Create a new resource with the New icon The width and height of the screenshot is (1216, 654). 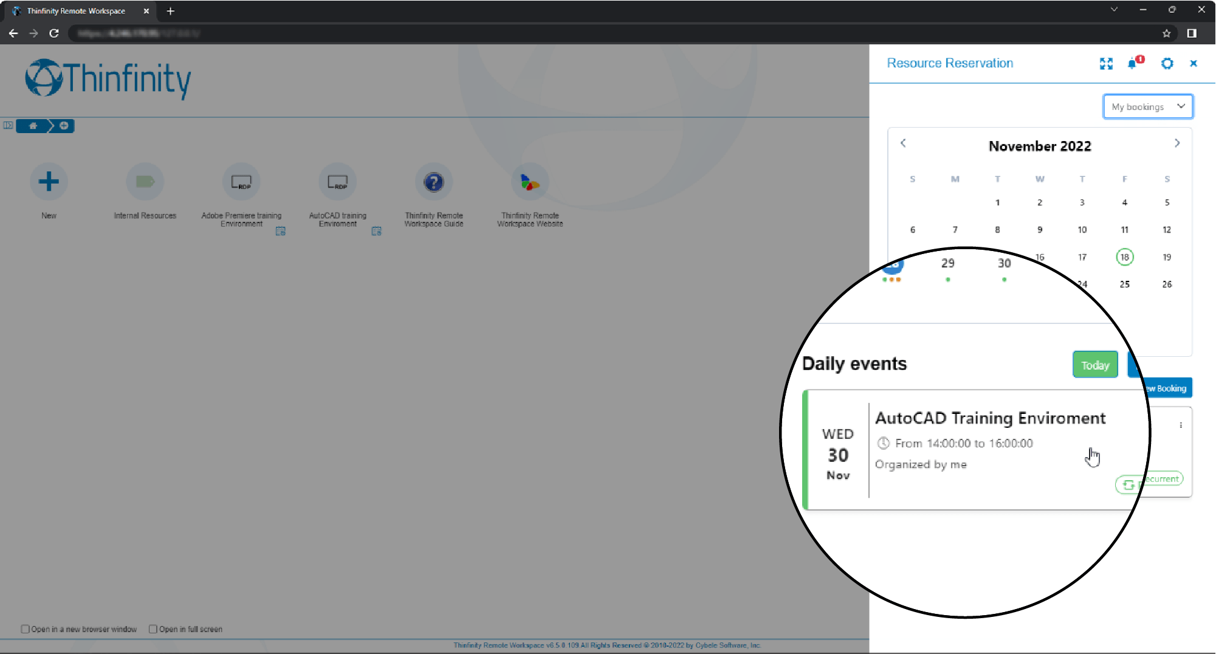[49, 182]
